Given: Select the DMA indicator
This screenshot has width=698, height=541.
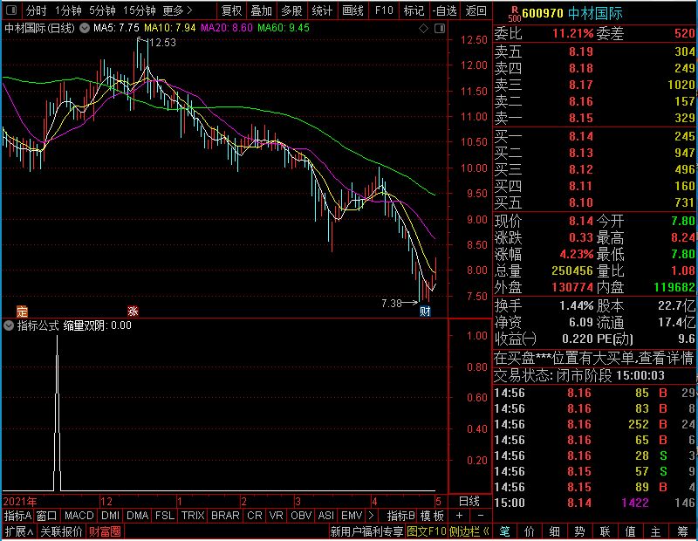Looking at the screenshot, I should point(137,516).
